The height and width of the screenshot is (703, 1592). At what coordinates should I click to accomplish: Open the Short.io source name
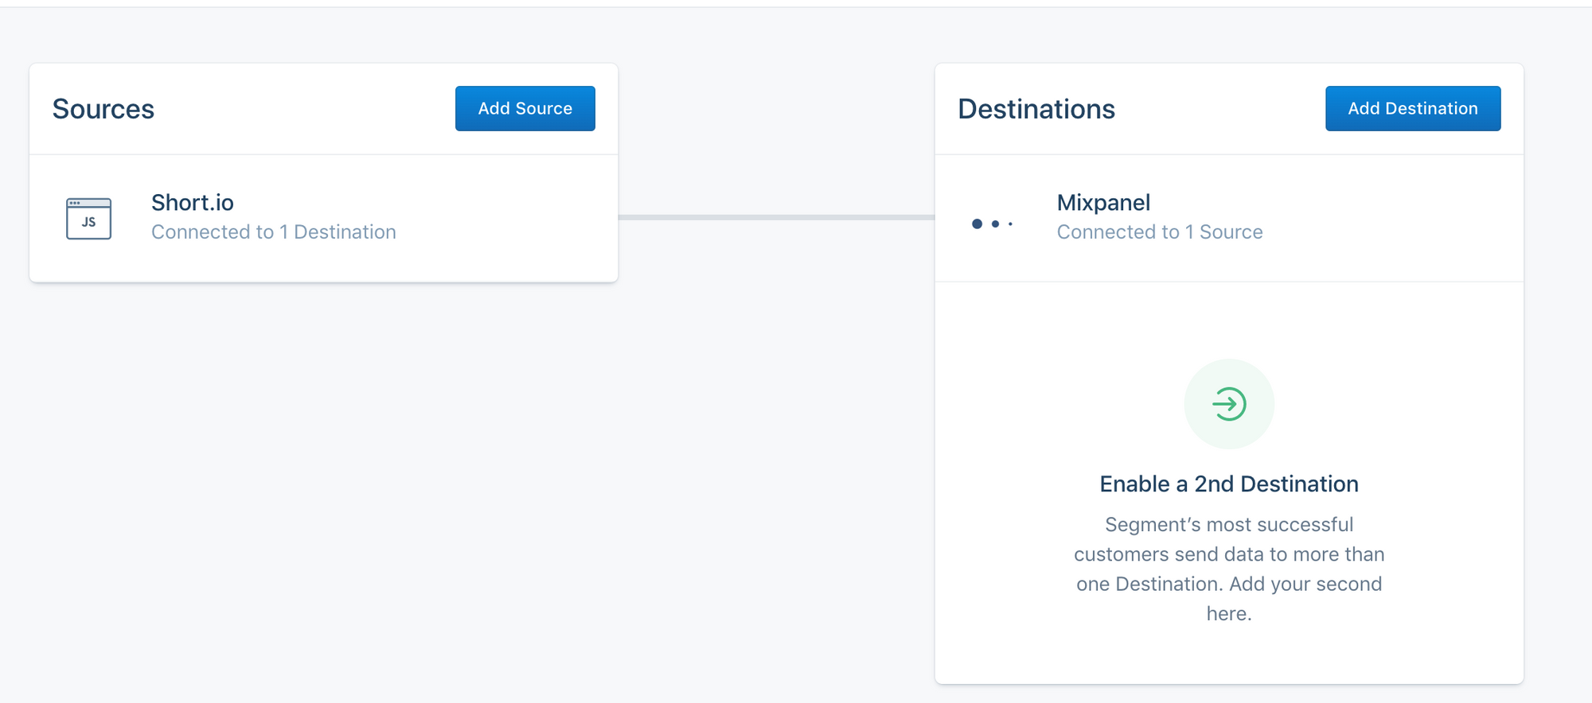tap(193, 203)
